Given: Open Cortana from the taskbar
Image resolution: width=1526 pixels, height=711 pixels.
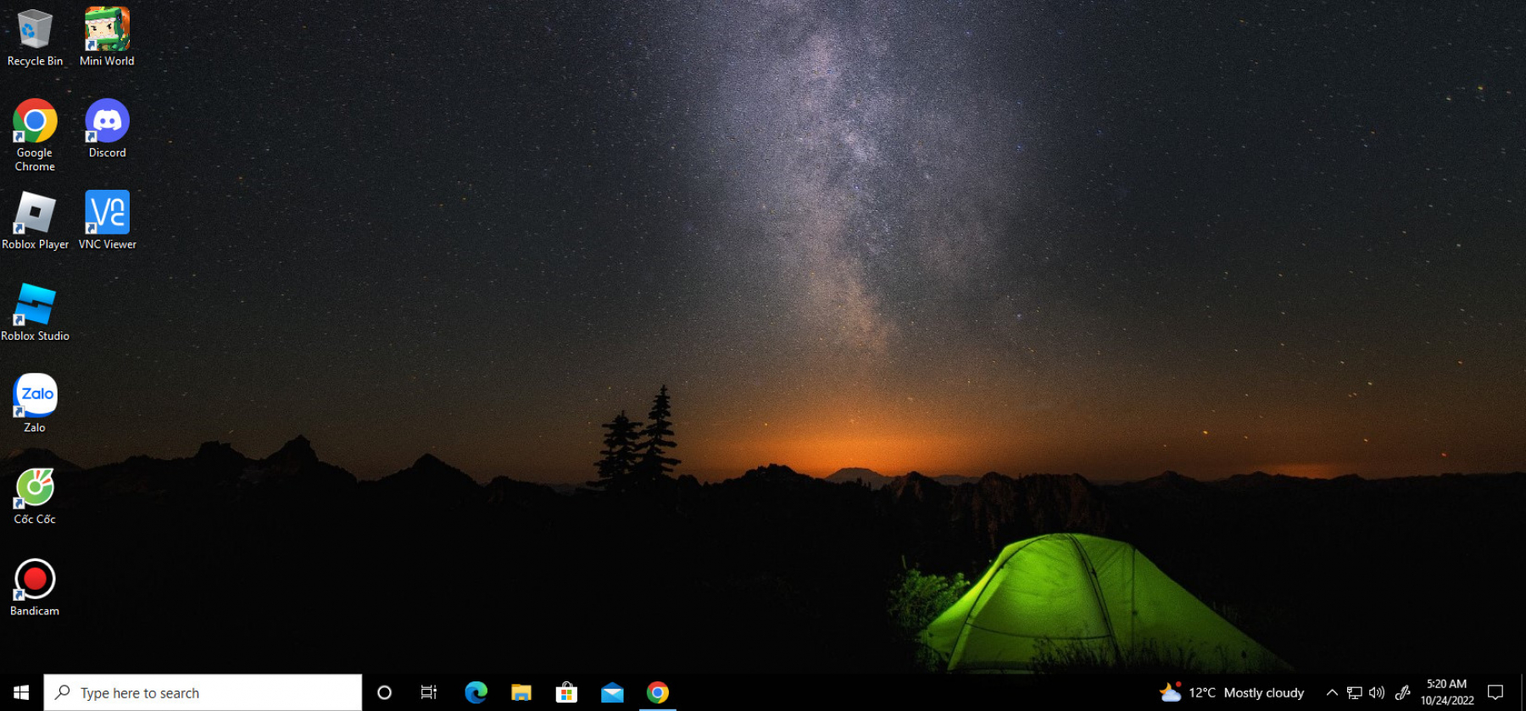Looking at the screenshot, I should click(384, 692).
